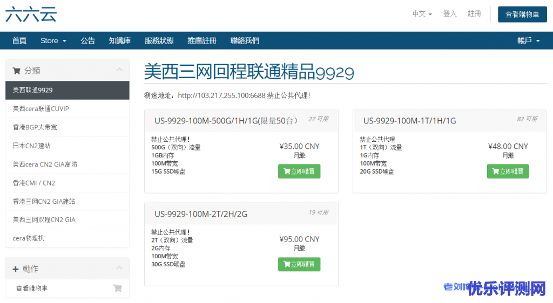Buy the US-9929-100M-500G plan for ¥35
This screenshot has width=553, height=303.
point(299,171)
